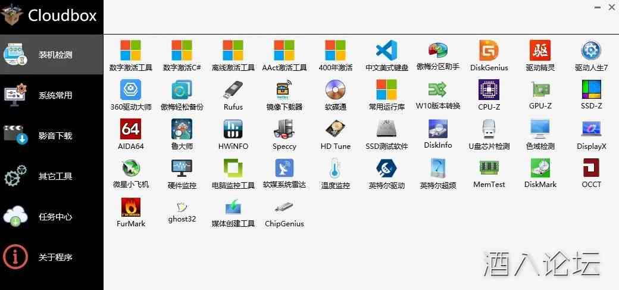
Task: Open 360驱动大师
Action: (130, 90)
